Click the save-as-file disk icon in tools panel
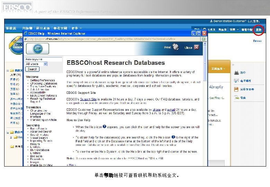 [x=236, y=89]
